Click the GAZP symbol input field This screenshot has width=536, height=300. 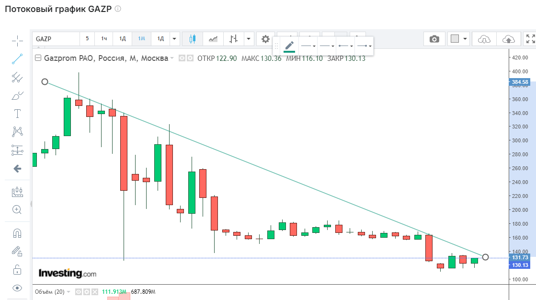click(56, 39)
